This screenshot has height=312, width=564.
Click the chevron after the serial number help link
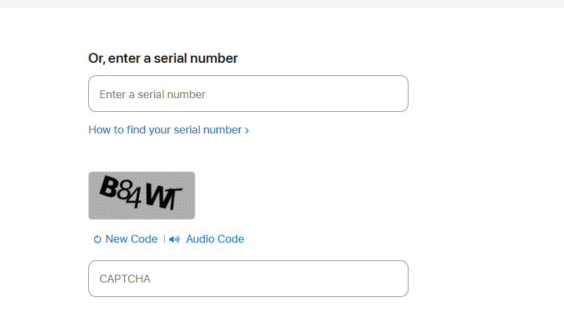[247, 130]
